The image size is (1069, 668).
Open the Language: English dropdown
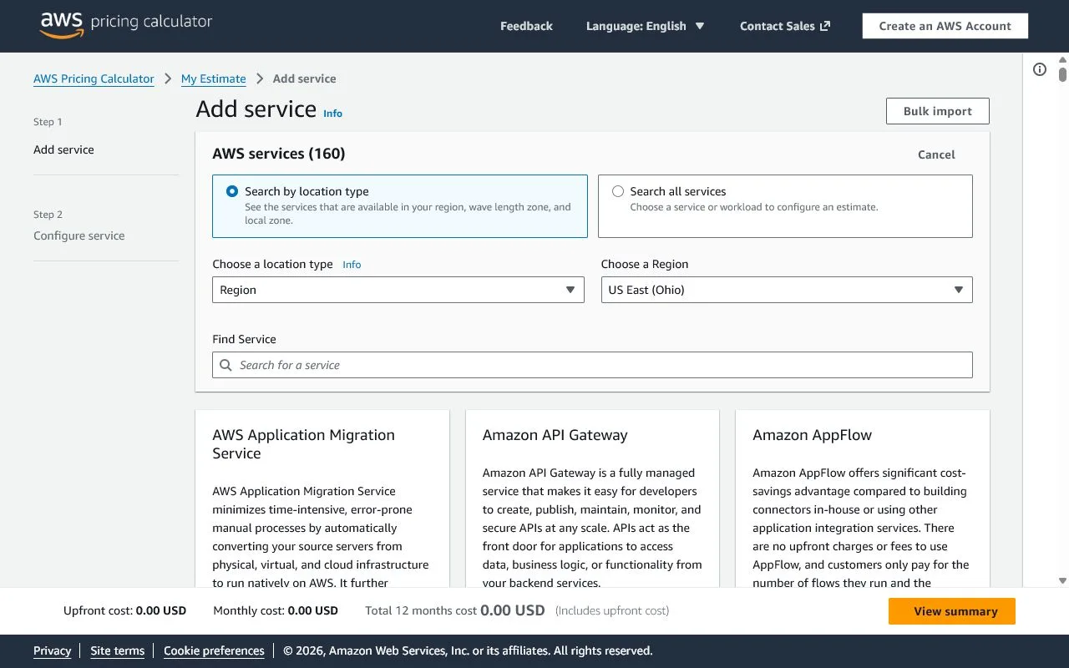click(645, 26)
